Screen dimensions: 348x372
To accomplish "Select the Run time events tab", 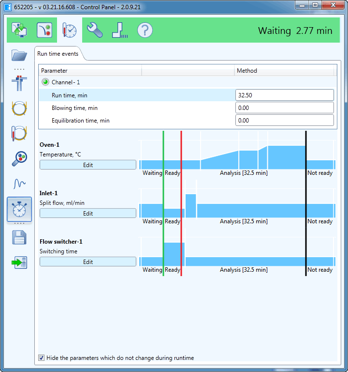I will pyautogui.click(x=58, y=54).
